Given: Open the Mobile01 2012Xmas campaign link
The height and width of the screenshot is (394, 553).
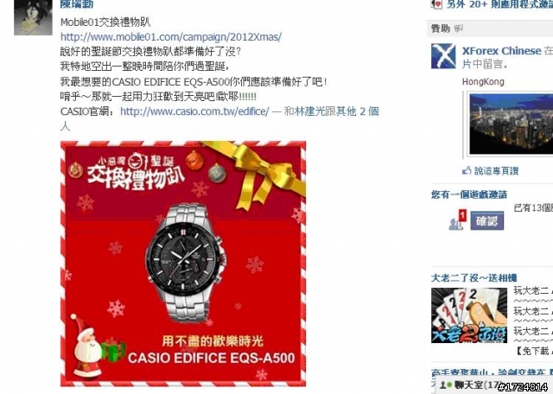Looking at the screenshot, I should pos(171,36).
